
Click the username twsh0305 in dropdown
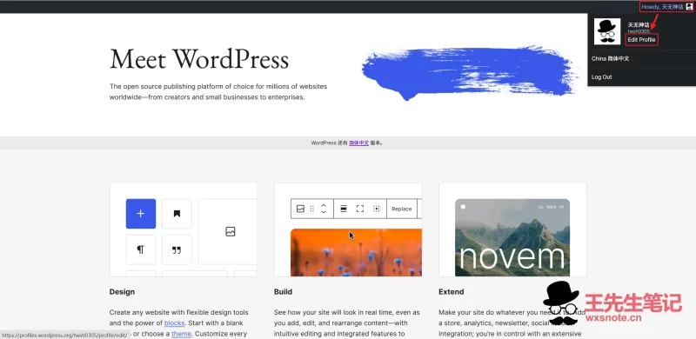(x=639, y=31)
